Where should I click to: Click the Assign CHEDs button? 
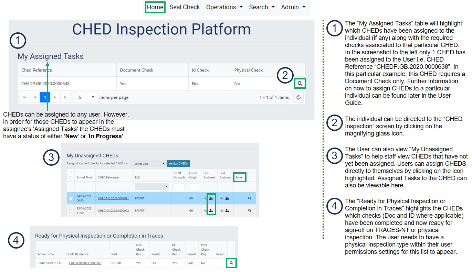coord(178,164)
